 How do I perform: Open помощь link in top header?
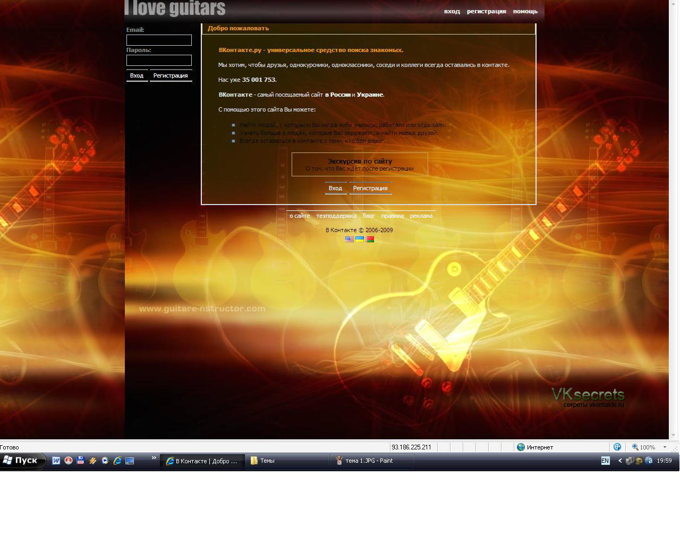pyautogui.click(x=525, y=11)
